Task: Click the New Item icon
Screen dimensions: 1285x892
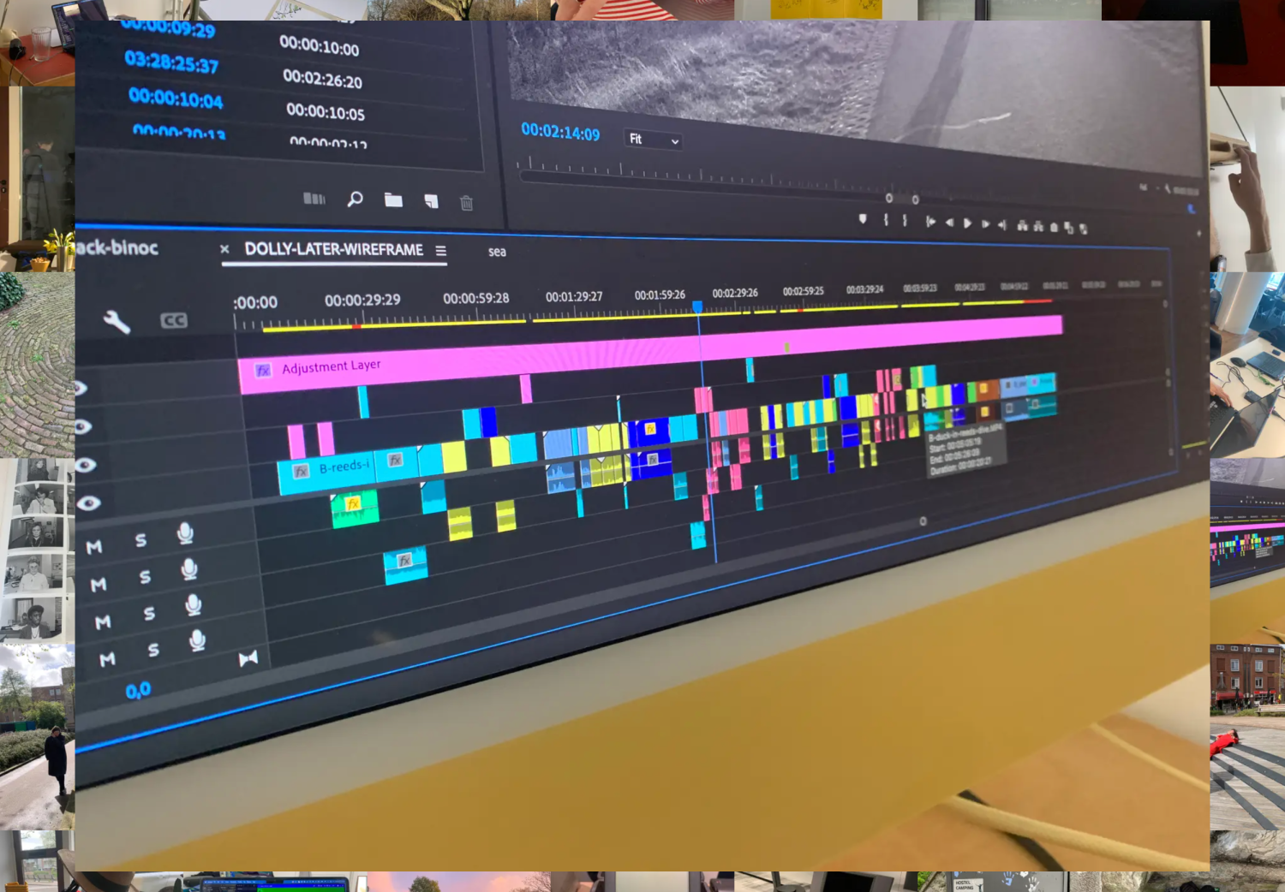Action: coord(431,201)
